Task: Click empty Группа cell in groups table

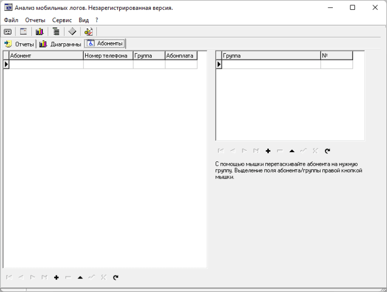Action: [x=271, y=64]
